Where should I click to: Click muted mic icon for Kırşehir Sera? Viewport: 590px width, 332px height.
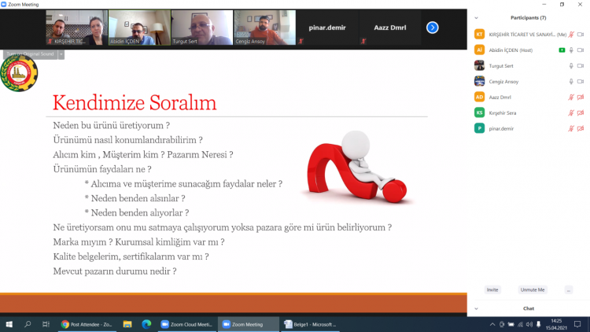[x=571, y=113]
